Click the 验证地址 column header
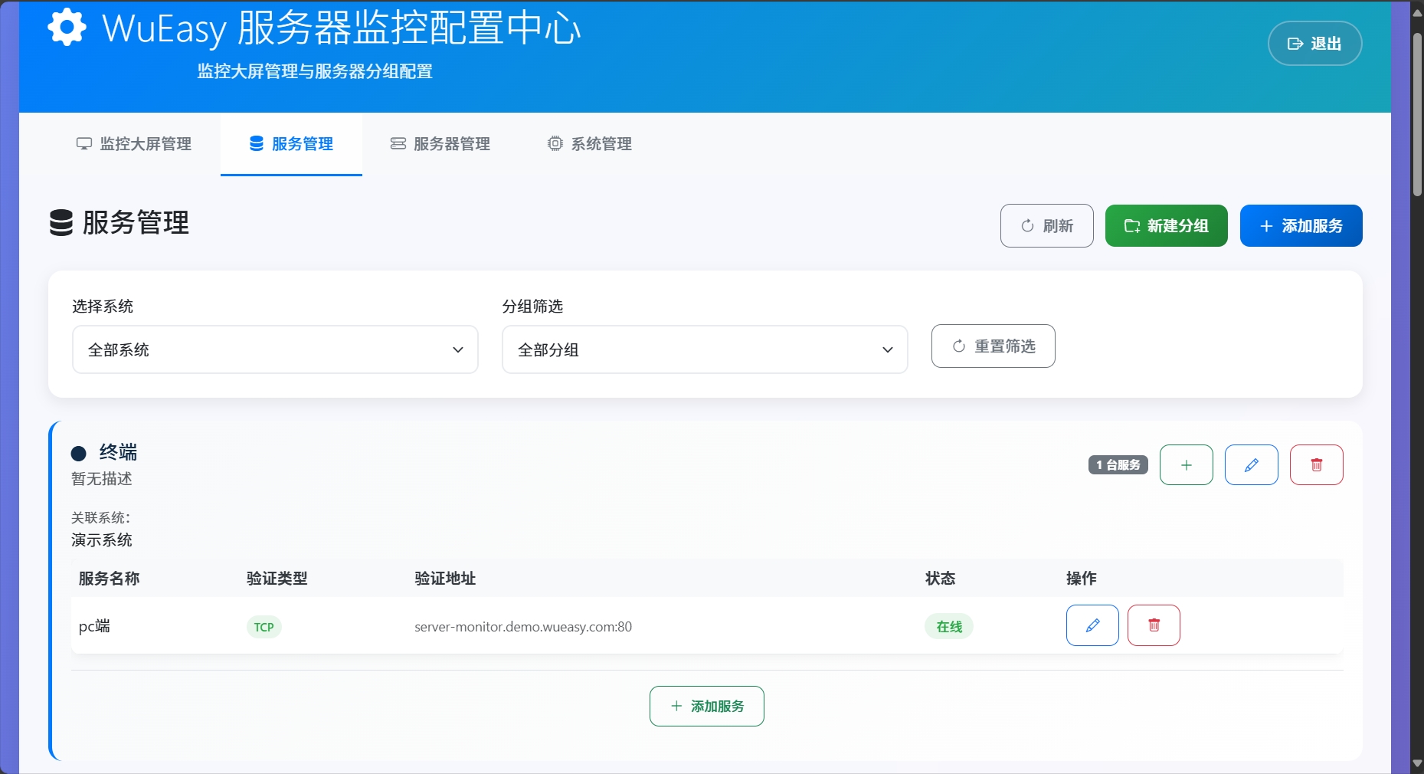This screenshot has height=774, width=1424. pyautogui.click(x=445, y=579)
